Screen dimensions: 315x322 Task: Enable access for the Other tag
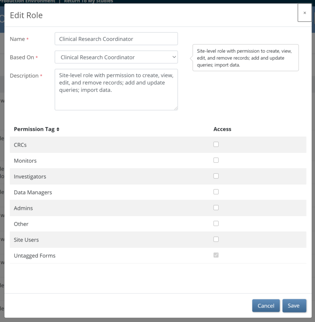click(x=216, y=223)
